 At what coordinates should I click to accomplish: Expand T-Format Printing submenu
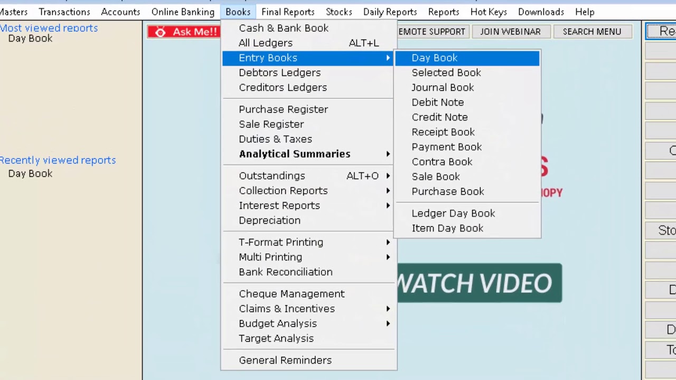pyautogui.click(x=309, y=242)
